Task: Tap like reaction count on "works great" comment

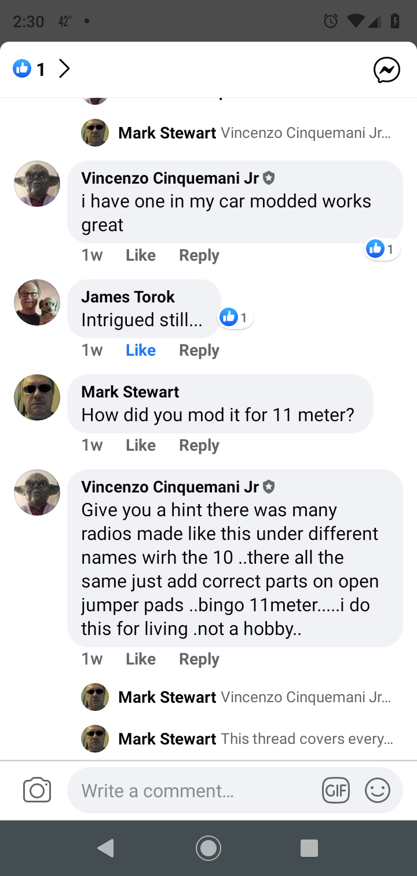Action: click(382, 249)
